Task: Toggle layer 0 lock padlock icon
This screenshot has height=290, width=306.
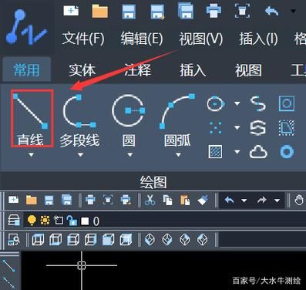Action: (72, 221)
